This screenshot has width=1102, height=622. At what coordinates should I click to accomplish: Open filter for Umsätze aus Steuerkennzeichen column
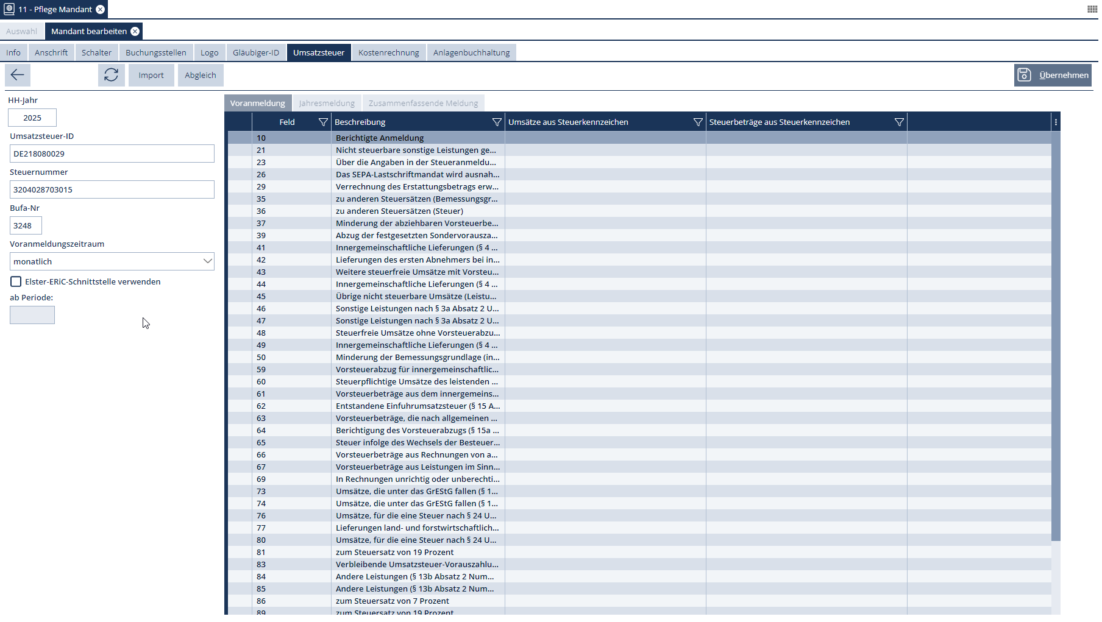[x=698, y=122]
